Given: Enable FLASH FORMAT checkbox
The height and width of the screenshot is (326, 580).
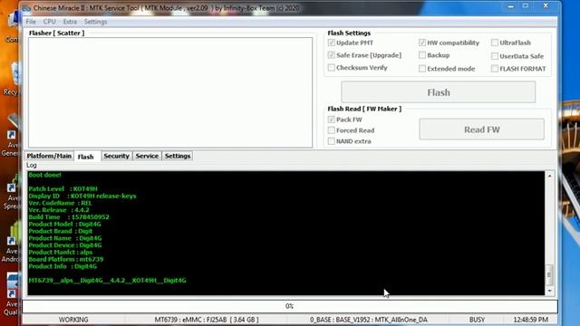Looking at the screenshot, I should (495, 69).
